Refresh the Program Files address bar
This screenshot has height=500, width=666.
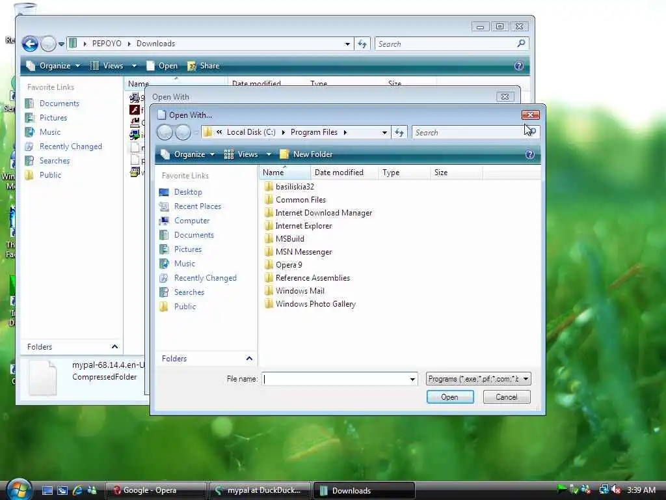coord(399,133)
